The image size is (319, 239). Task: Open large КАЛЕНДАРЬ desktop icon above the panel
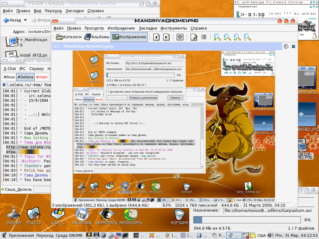(x=131, y=216)
